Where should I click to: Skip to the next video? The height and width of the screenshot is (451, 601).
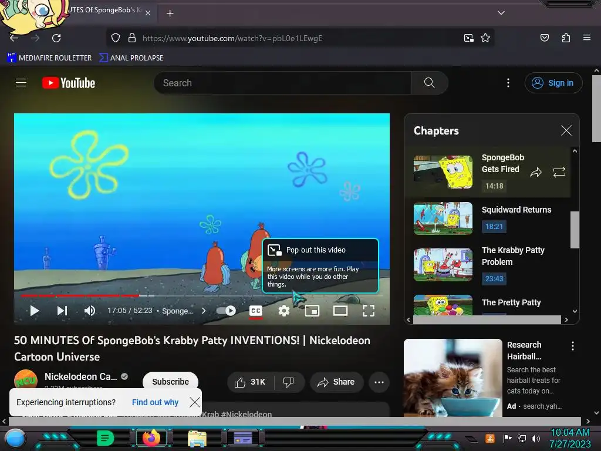point(62,311)
